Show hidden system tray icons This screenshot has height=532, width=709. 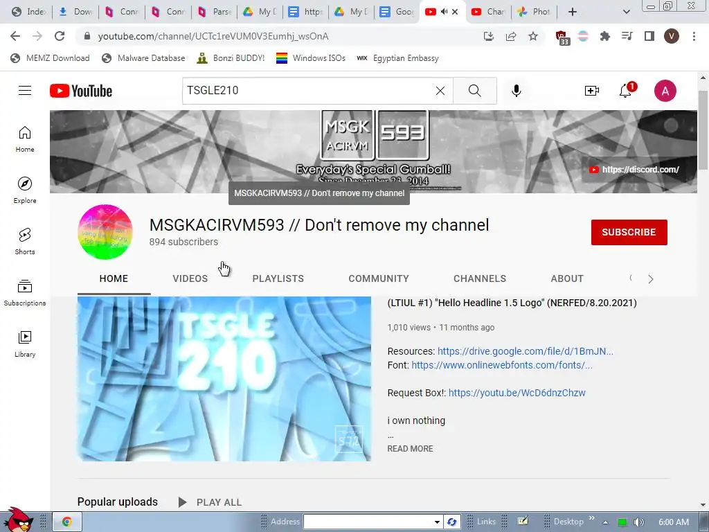605,522
